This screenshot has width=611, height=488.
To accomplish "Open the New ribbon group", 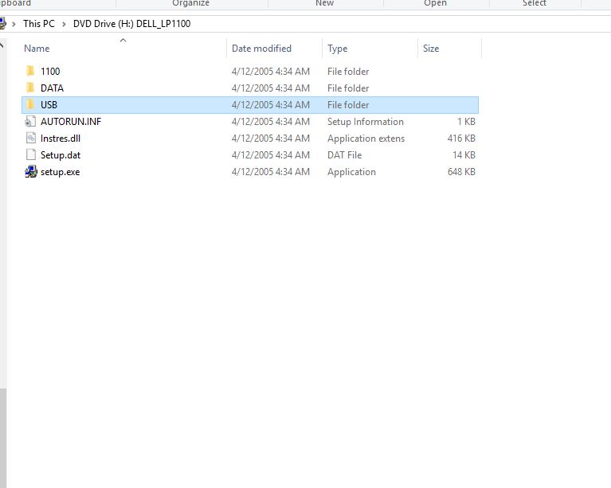I will pyautogui.click(x=324, y=3).
